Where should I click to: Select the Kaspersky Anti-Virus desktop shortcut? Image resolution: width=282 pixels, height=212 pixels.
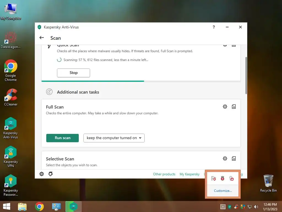coord(11,128)
